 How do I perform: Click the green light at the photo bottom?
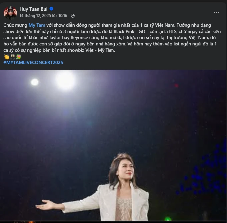(x=168, y=219)
